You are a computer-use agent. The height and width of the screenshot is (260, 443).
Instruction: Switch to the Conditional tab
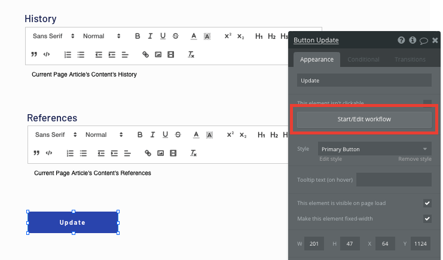tap(363, 60)
